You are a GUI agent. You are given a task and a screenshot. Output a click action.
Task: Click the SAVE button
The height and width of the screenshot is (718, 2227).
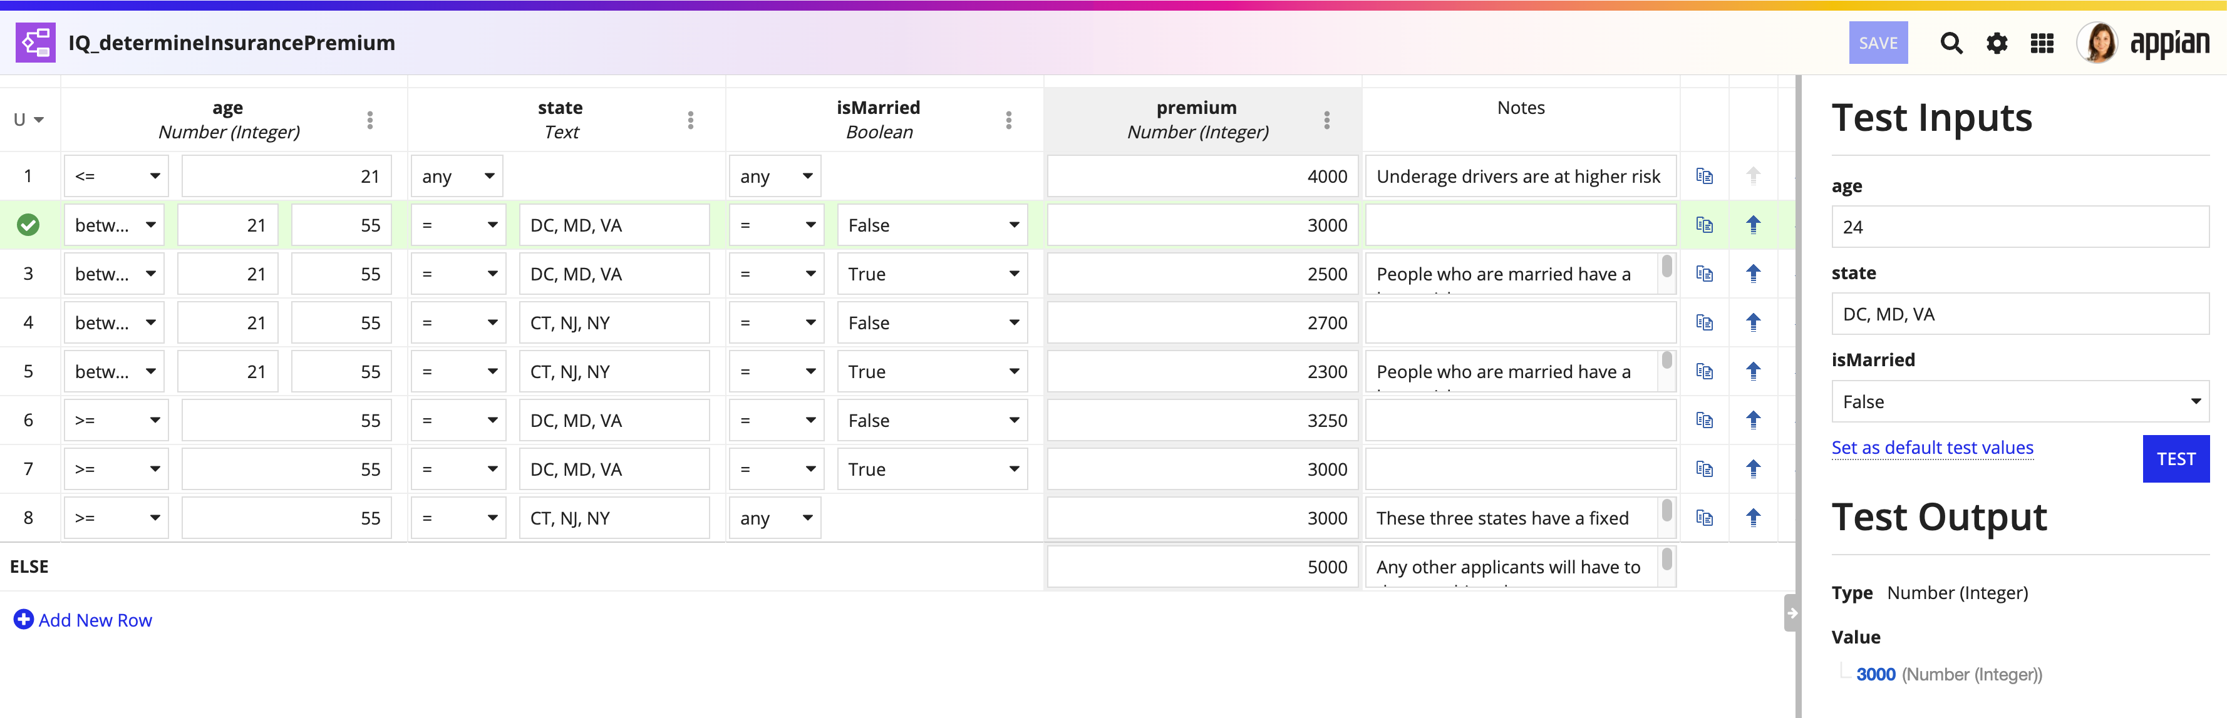click(x=1878, y=43)
